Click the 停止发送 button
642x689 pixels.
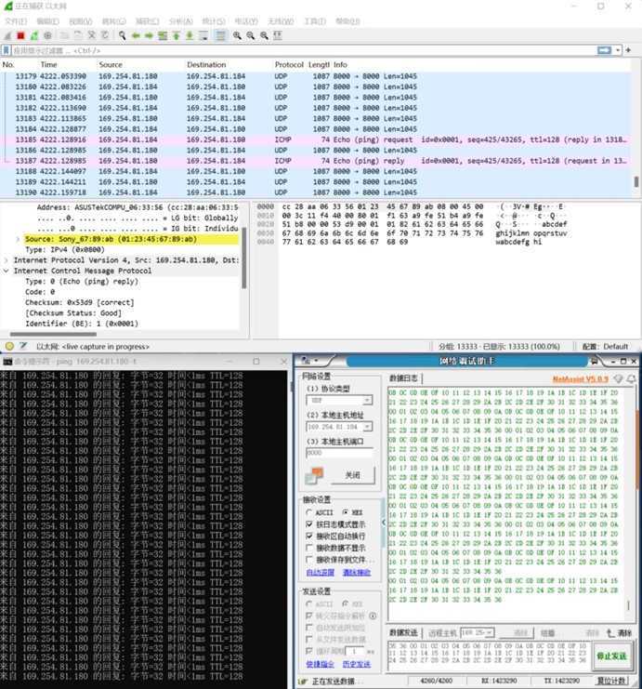click(x=611, y=656)
